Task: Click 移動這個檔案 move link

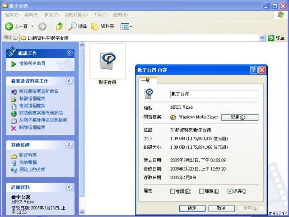Action: [32, 98]
